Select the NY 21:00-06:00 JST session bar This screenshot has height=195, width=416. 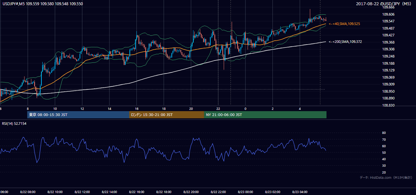(x=265, y=115)
